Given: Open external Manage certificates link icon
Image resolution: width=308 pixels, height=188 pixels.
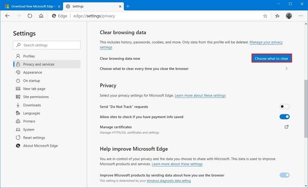Looking at the screenshot, I should pos(287,127).
